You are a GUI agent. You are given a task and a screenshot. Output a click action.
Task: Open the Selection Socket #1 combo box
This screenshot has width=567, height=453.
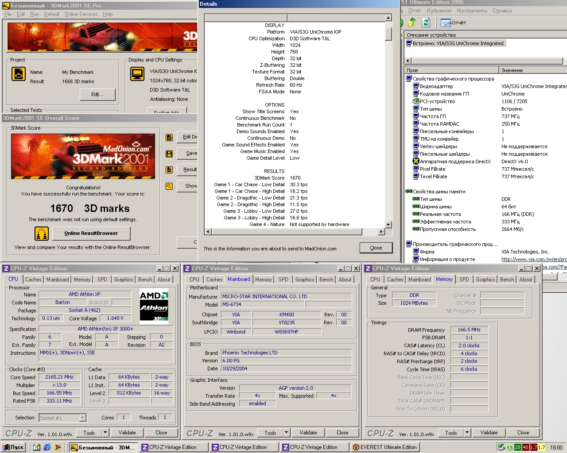click(62, 418)
